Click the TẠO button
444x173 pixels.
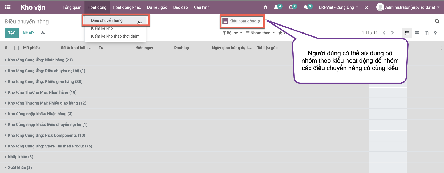click(x=12, y=33)
